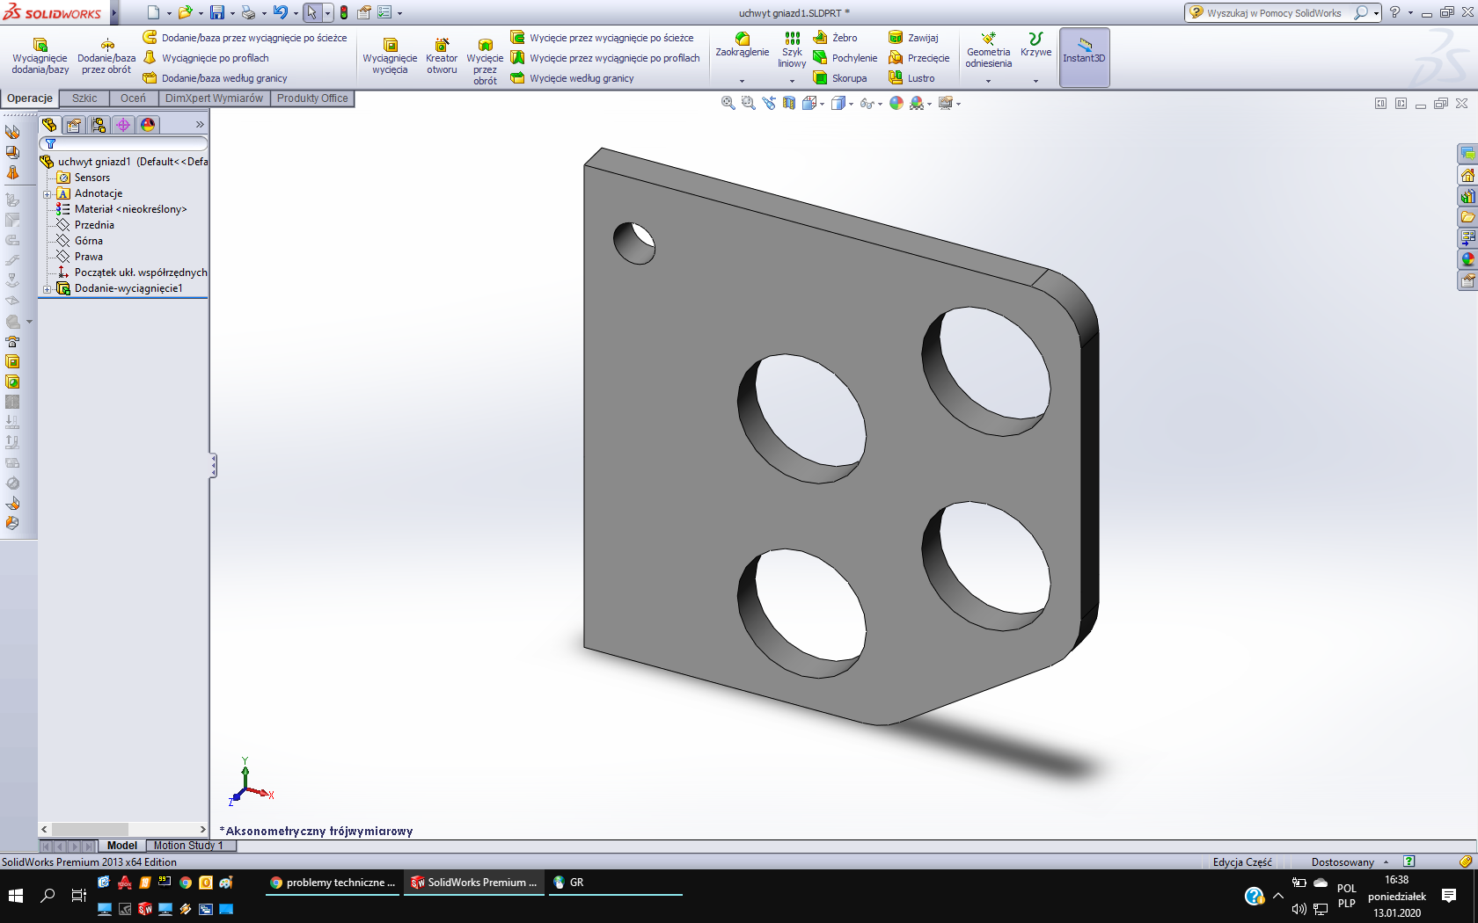Click the SolidWorks help search field
The image size is (1478, 923).
pyautogui.click(x=1274, y=12)
